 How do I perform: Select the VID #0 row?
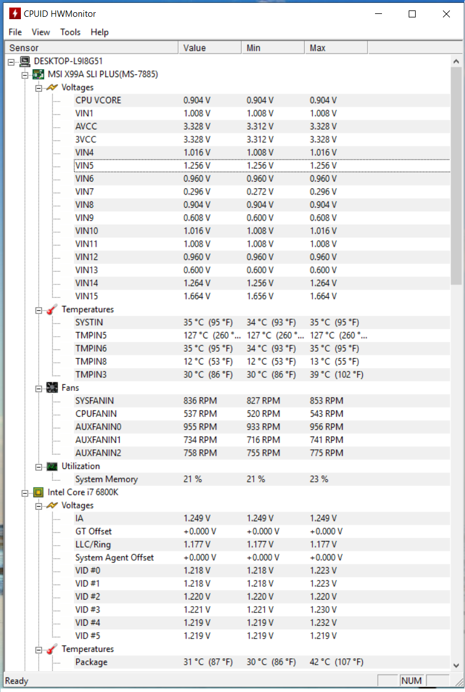(262, 570)
